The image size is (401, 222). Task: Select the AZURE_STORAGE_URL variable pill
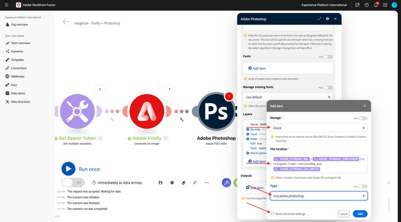pos(291,159)
